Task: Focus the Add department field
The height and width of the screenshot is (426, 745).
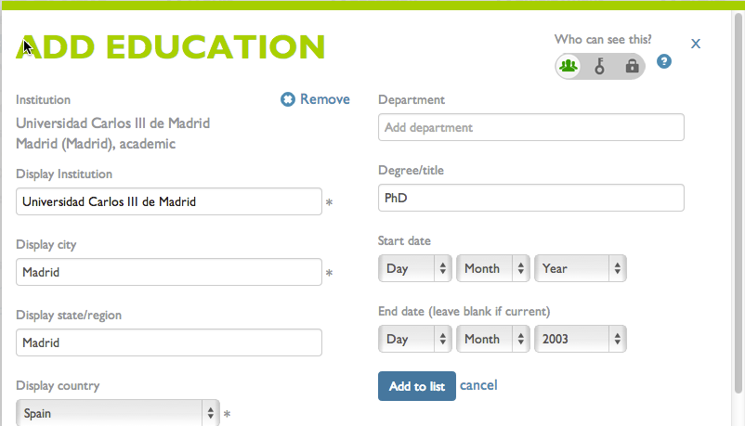Action: point(531,127)
